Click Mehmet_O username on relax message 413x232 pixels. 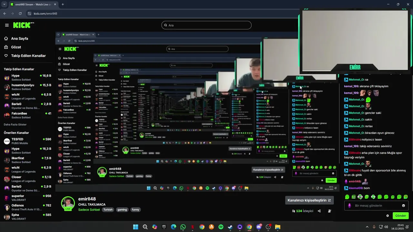pos(356,126)
